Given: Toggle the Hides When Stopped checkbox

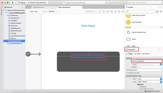Looking at the screenshot, I should point(138,89).
